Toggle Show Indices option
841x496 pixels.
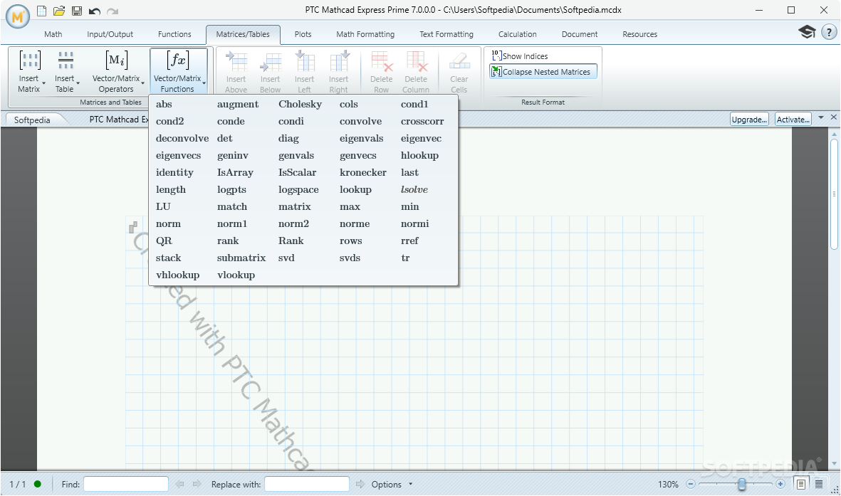pos(520,56)
